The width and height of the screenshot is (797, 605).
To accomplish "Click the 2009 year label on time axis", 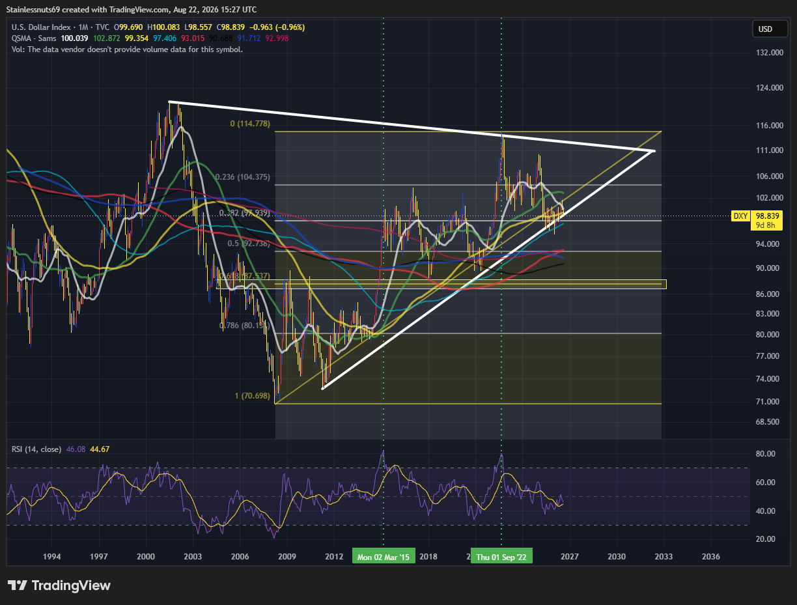I will click(287, 557).
